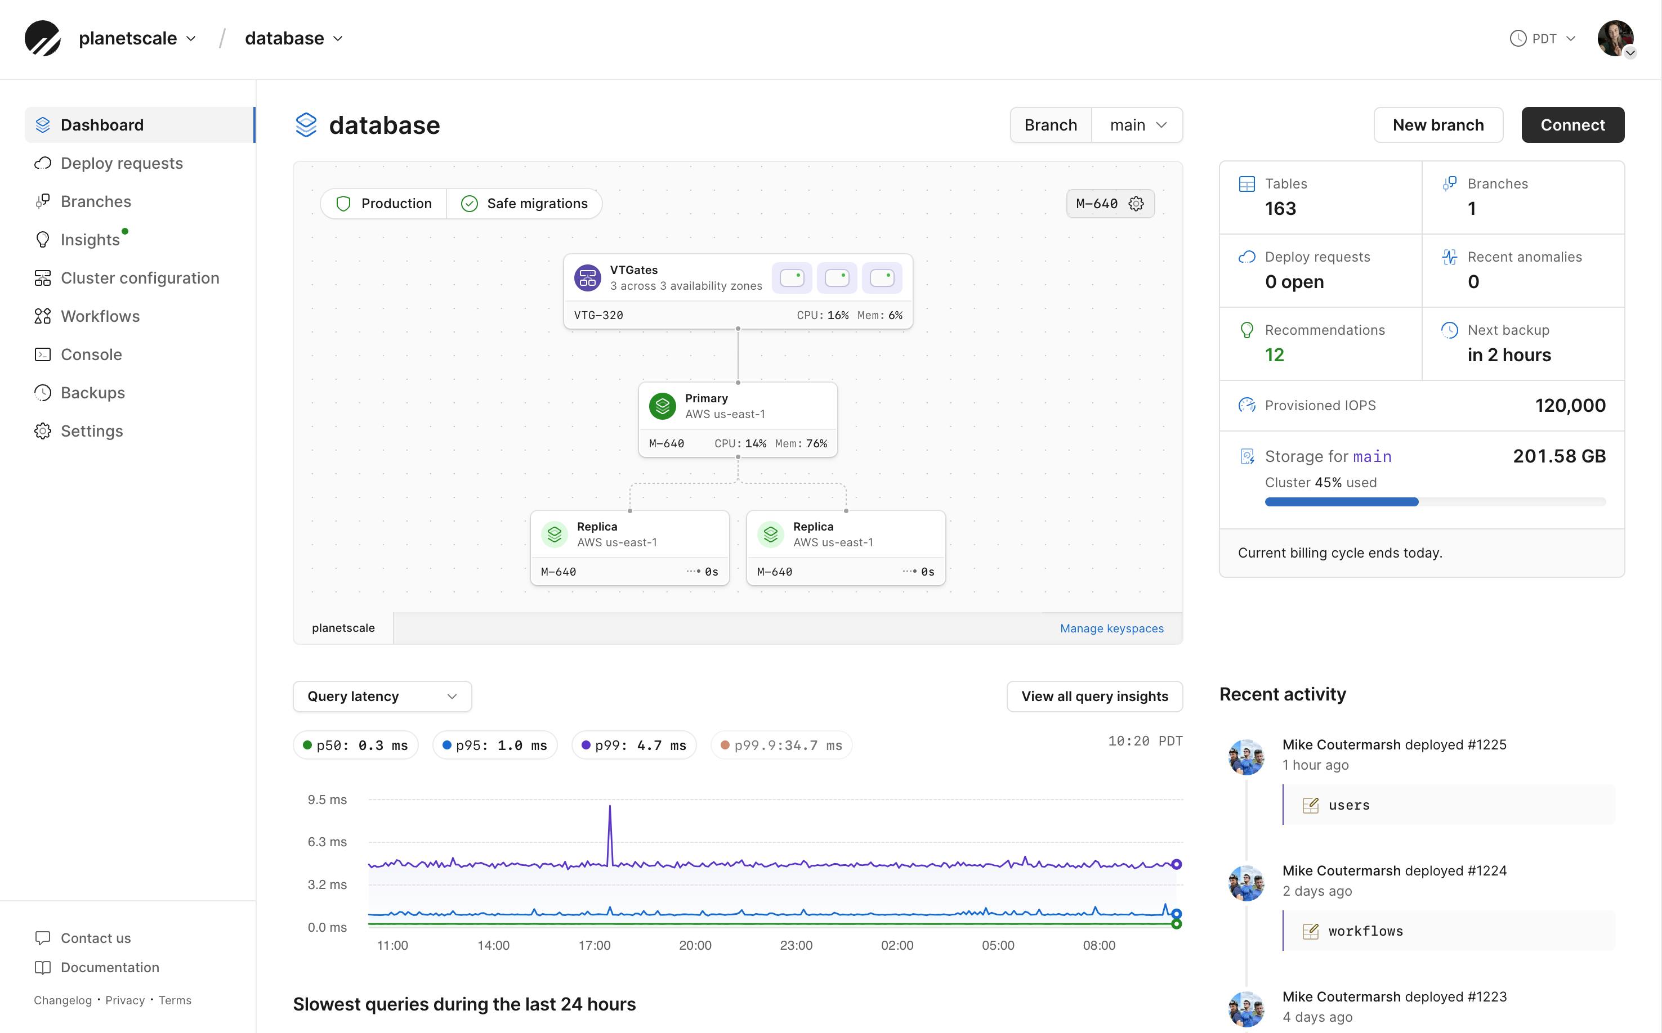
Task: Open the users deploy change entry
Action: (1449, 805)
